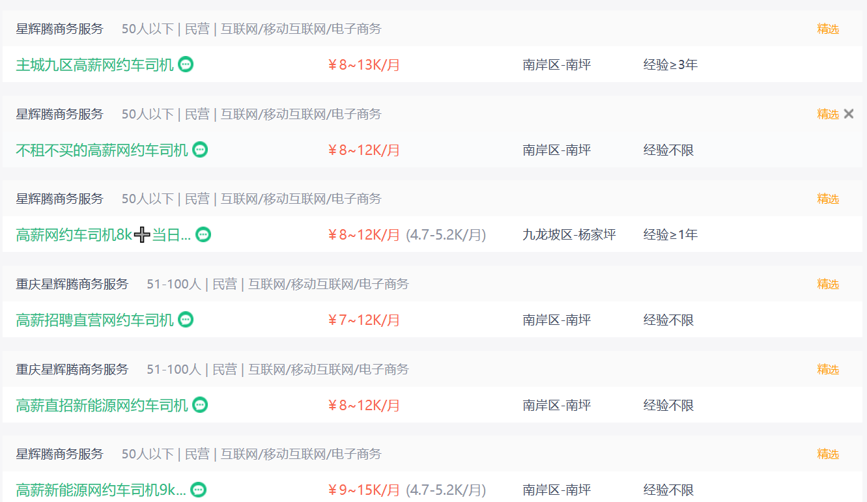Click chat icon beside 主城九区高薪网约车司机

186,64
